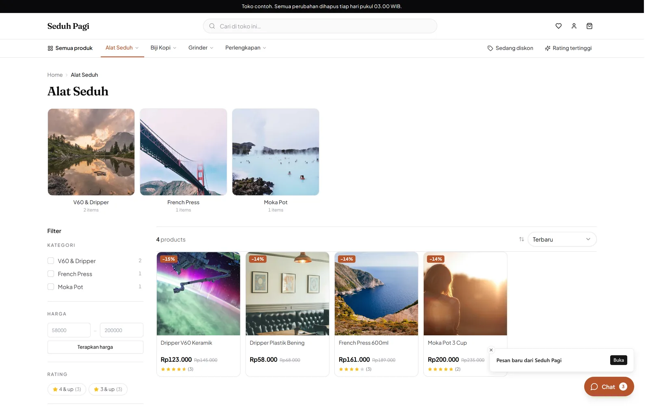Screen dimensions: 650x406
Task: Tick the French Press category checkbox
Action: 51,274
